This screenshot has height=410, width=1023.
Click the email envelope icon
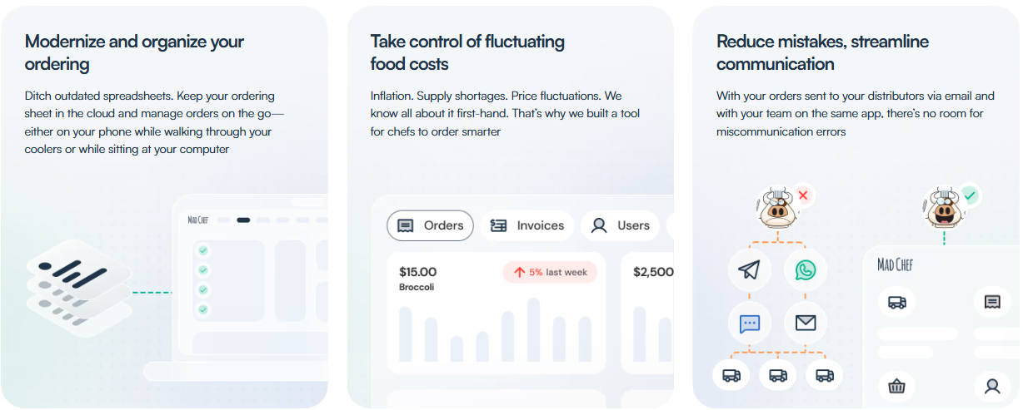point(805,323)
